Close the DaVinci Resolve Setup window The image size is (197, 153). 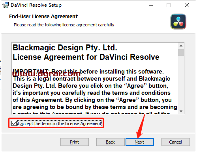[187, 5]
